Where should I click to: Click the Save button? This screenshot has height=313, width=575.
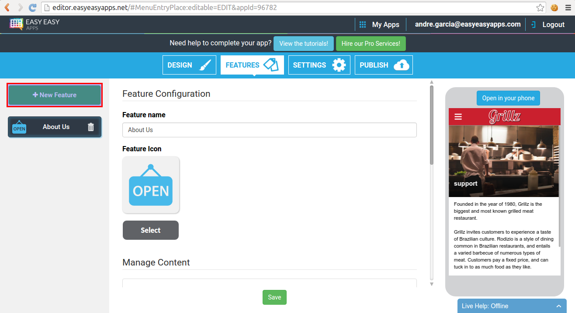(x=274, y=297)
